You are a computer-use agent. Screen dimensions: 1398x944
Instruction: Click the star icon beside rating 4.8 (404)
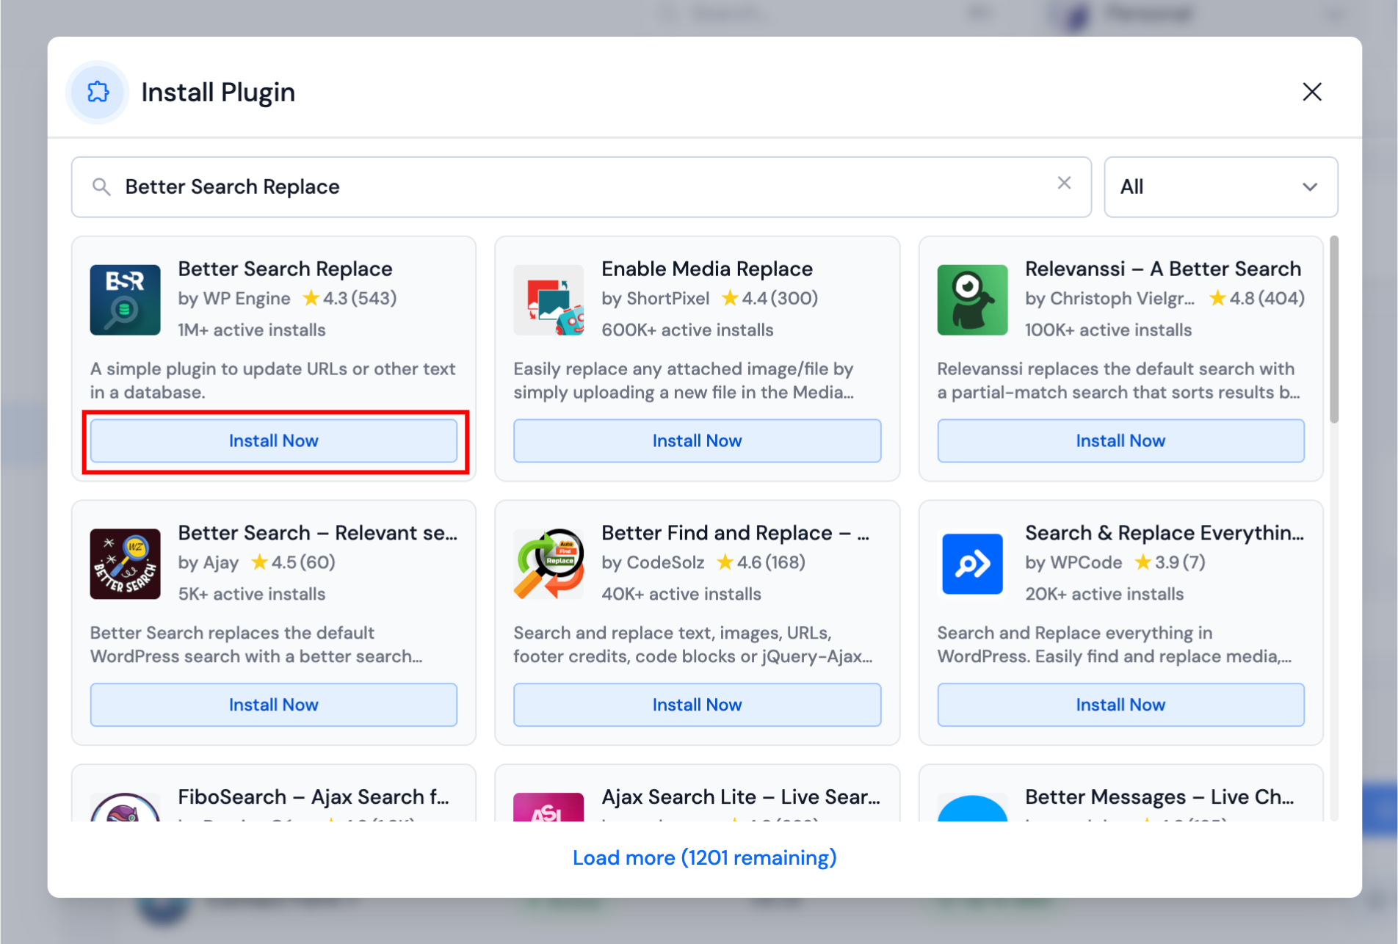coord(1217,298)
